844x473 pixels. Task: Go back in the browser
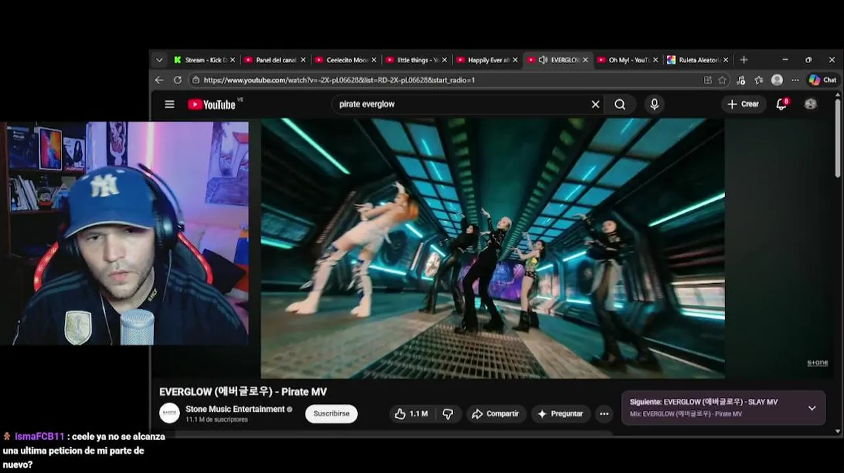pyautogui.click(x=159, y=79)
